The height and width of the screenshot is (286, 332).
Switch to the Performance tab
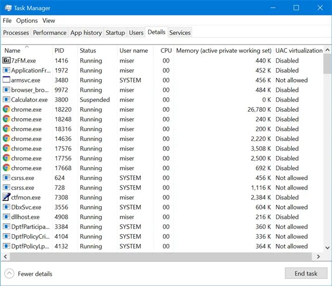point(50,33)
